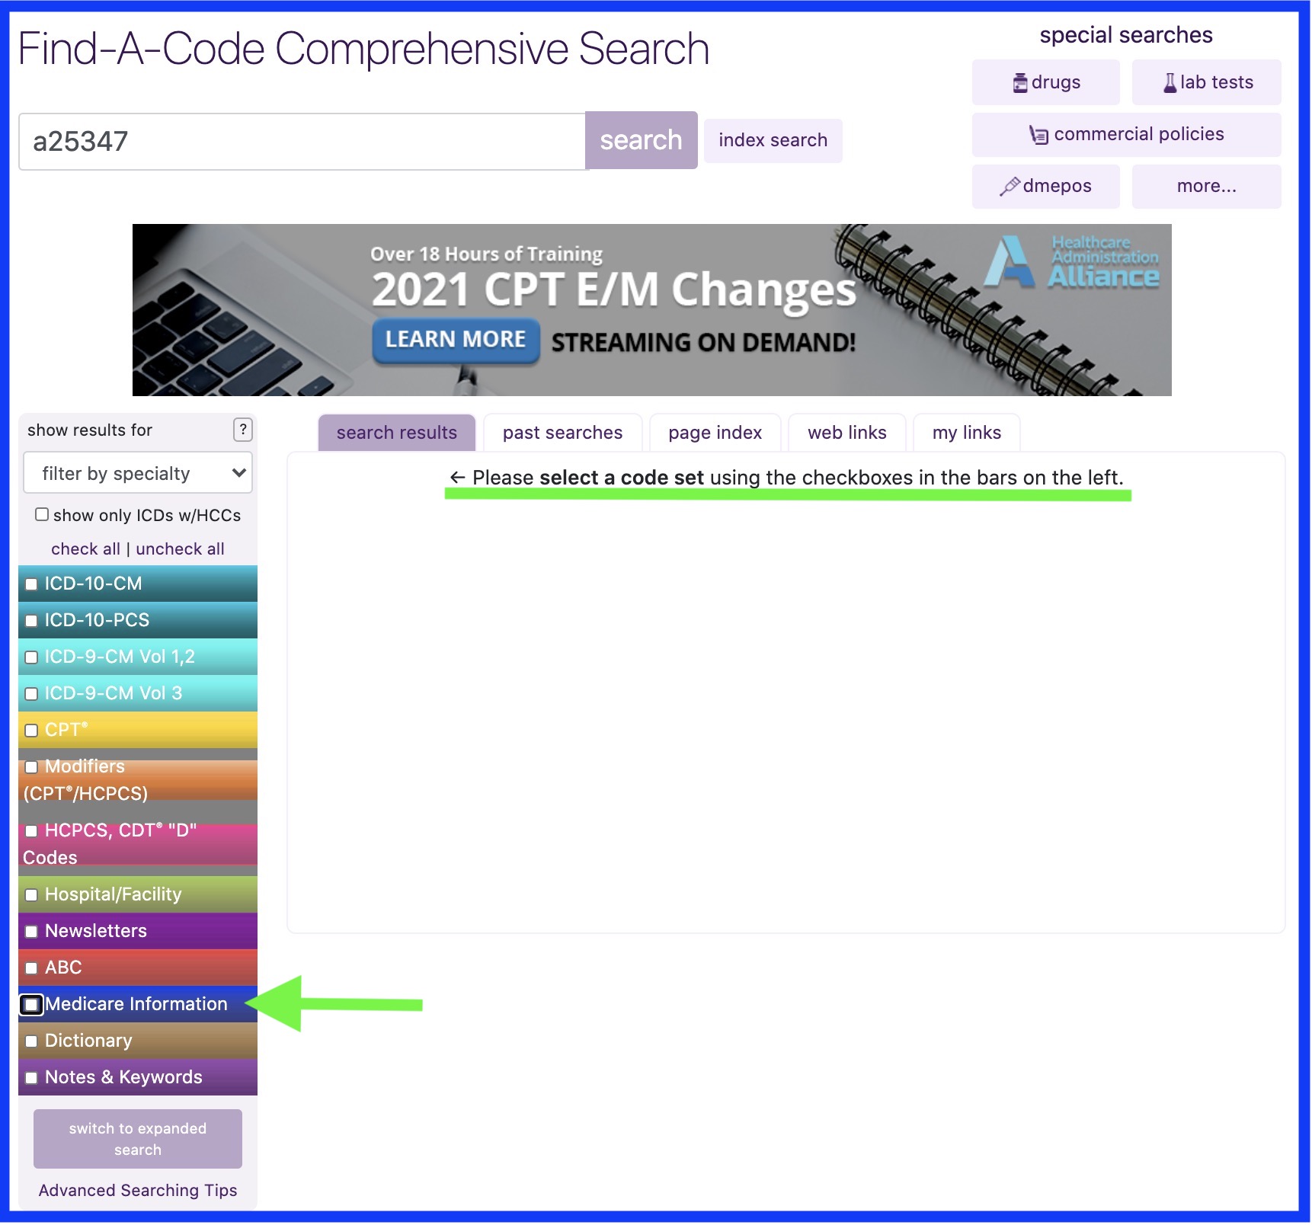Check the HCPCS, CDT "D" Codes checkbox
The width and height of the screenshot is (1312, 1225).
tap(31, 831)
